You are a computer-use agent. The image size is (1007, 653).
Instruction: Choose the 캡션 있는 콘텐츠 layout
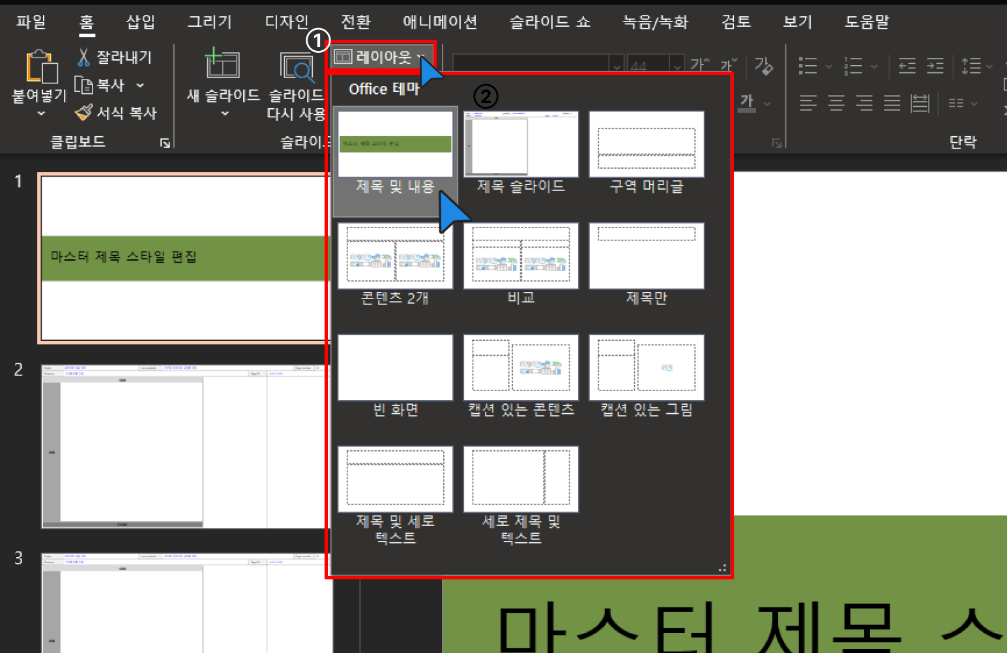(x=521, y=377)
